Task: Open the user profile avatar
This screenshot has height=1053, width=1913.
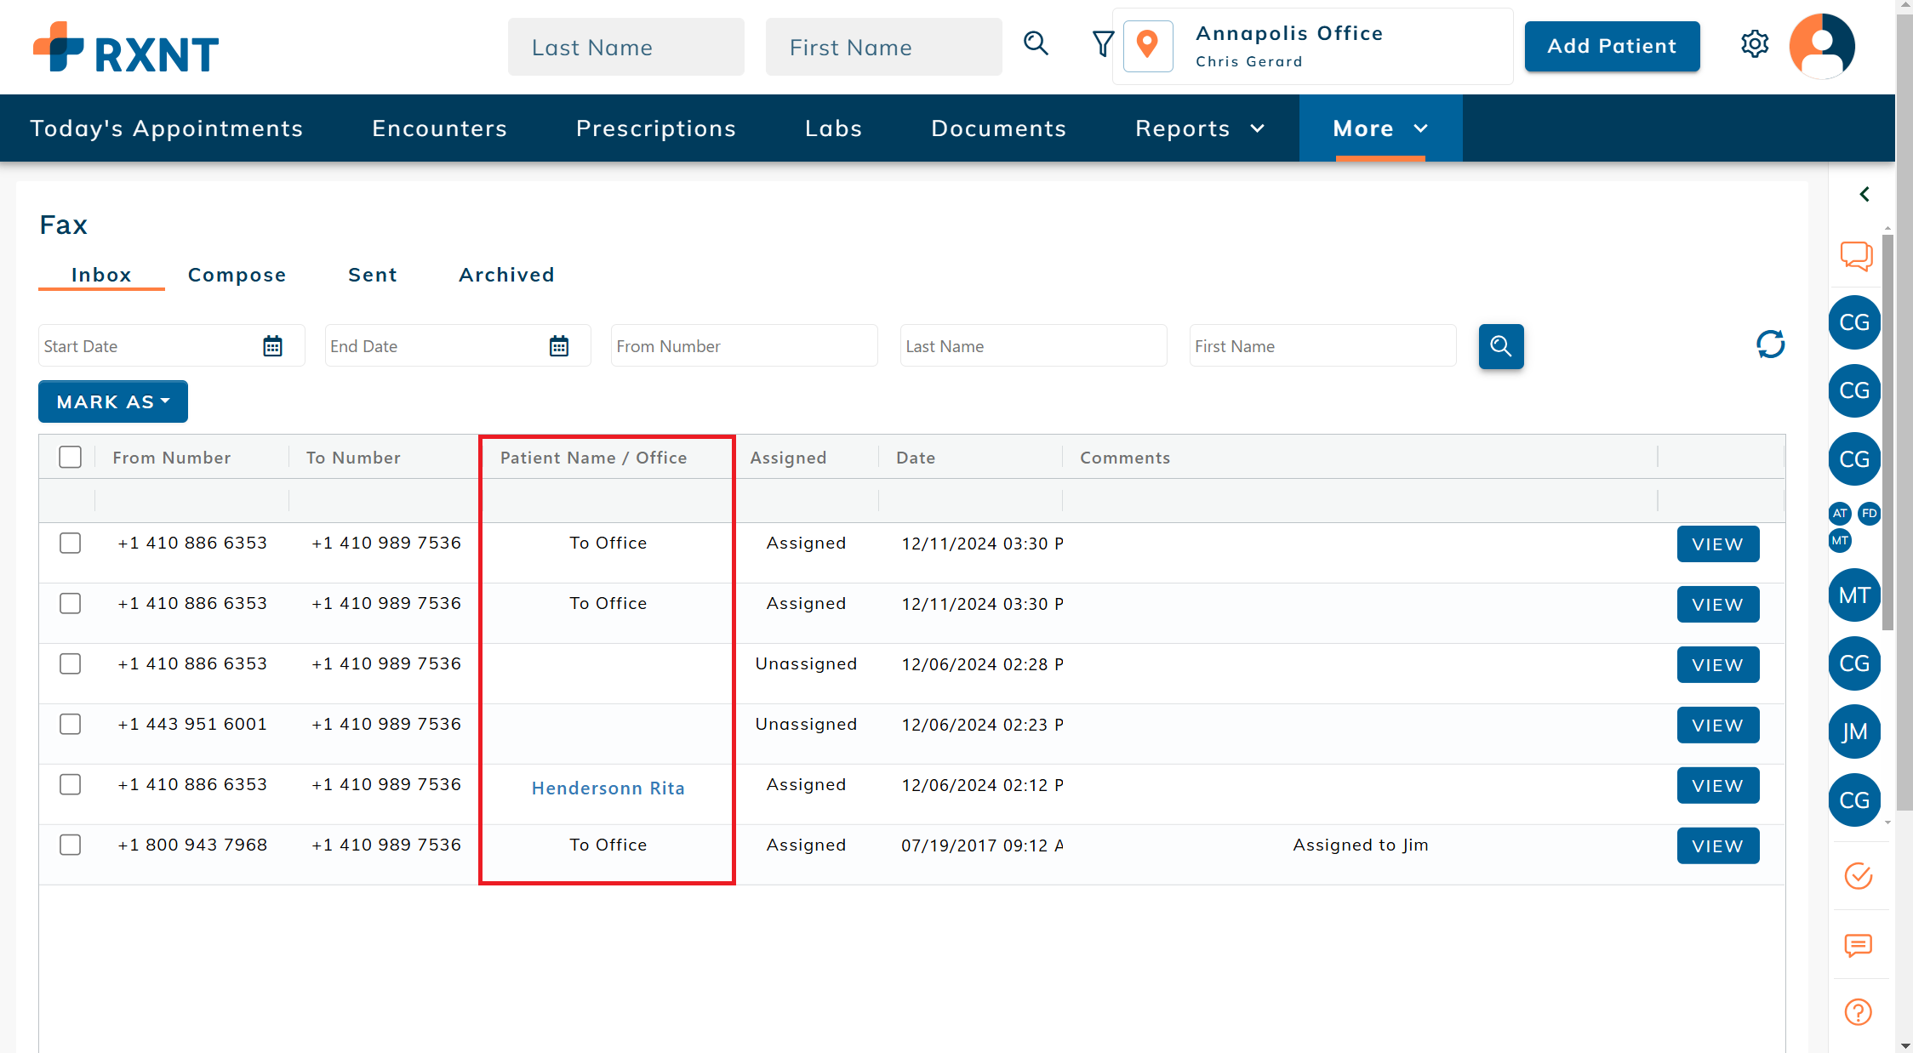Action: (x=1822, y=46)
